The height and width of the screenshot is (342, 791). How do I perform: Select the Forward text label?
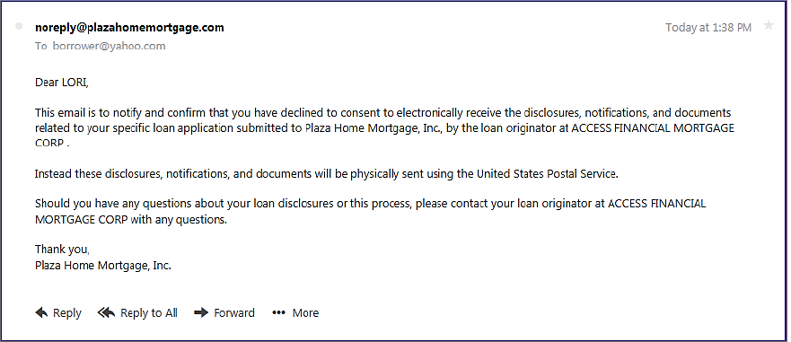234,312
